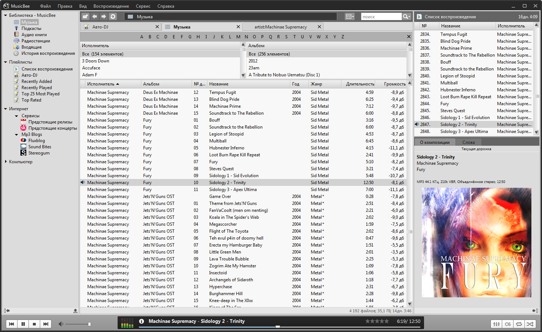Rate current track with the stars
The width and height of the screenshot is (542, 332).
pos(377,321)
